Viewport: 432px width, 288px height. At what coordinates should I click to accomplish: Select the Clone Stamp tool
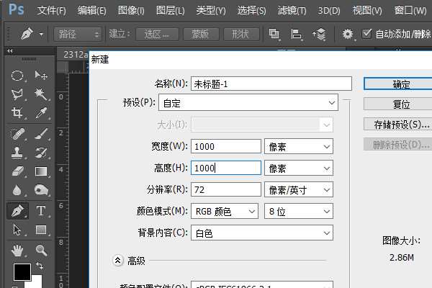point(17,153)
